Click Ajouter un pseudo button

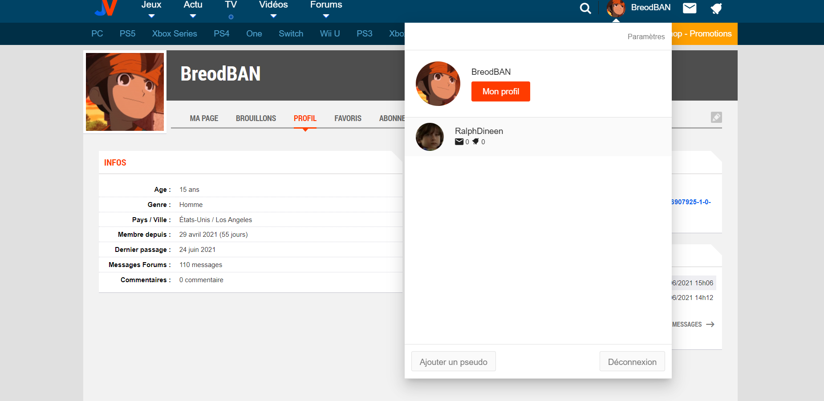454,361
